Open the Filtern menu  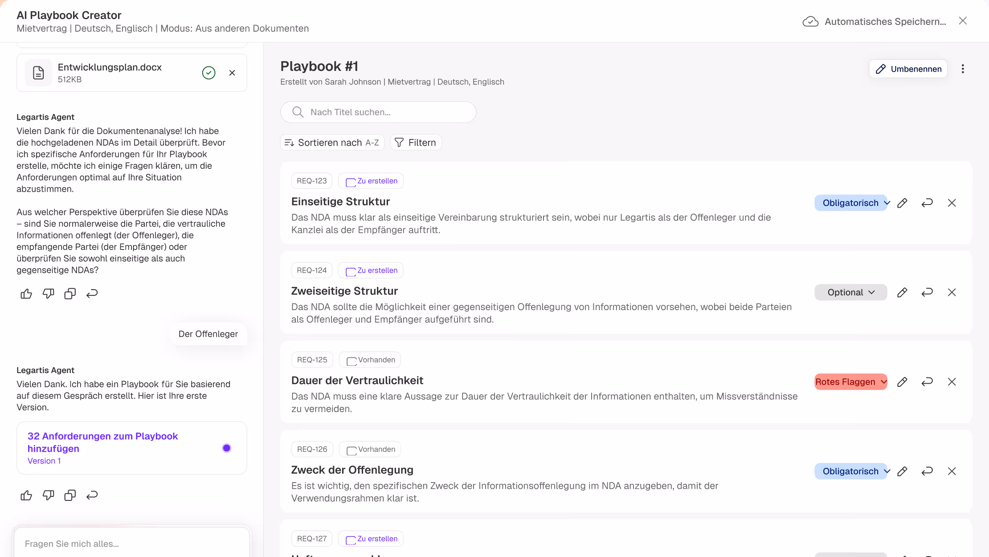tap(415, 142)
